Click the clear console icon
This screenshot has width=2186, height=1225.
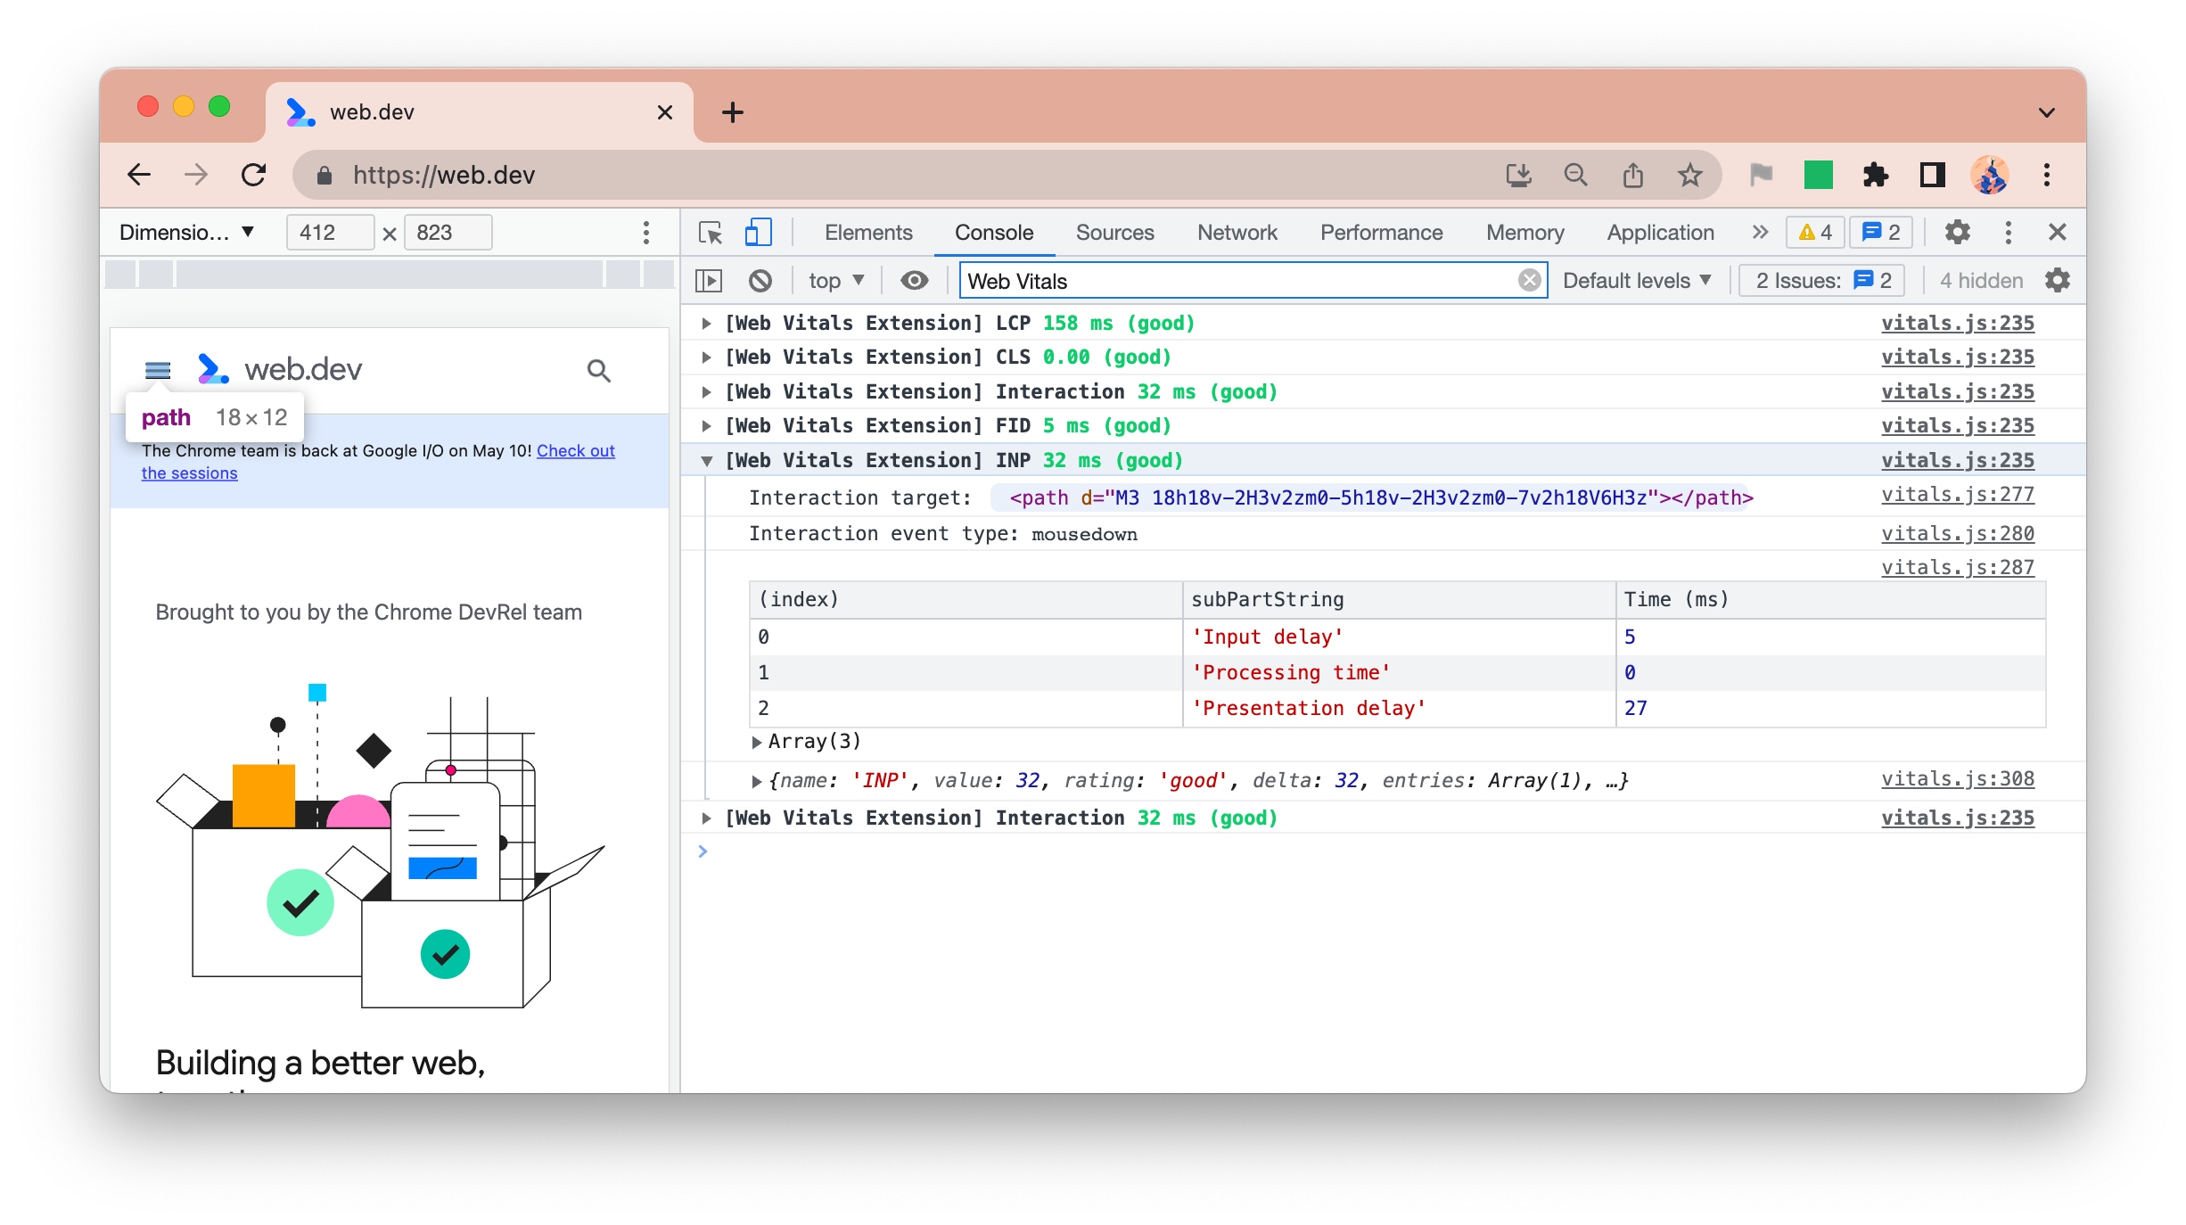pos(763,279)
